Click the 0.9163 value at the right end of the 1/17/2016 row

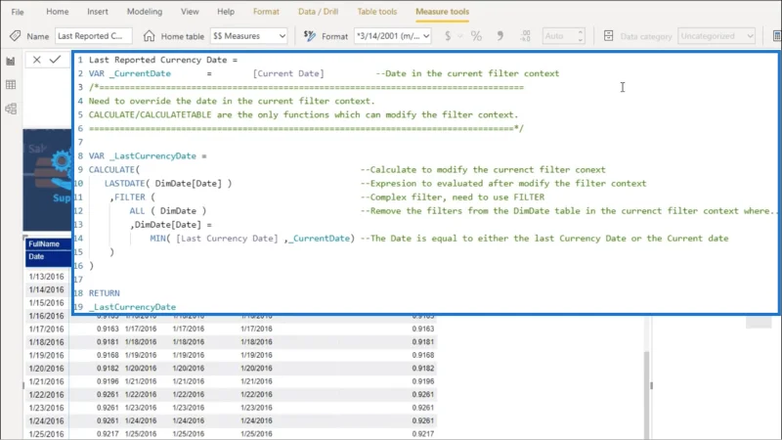423,329
